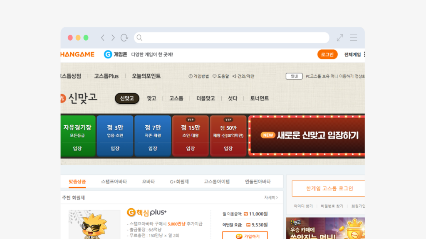Click the 9,530원 this month fee text

[260, 224]
